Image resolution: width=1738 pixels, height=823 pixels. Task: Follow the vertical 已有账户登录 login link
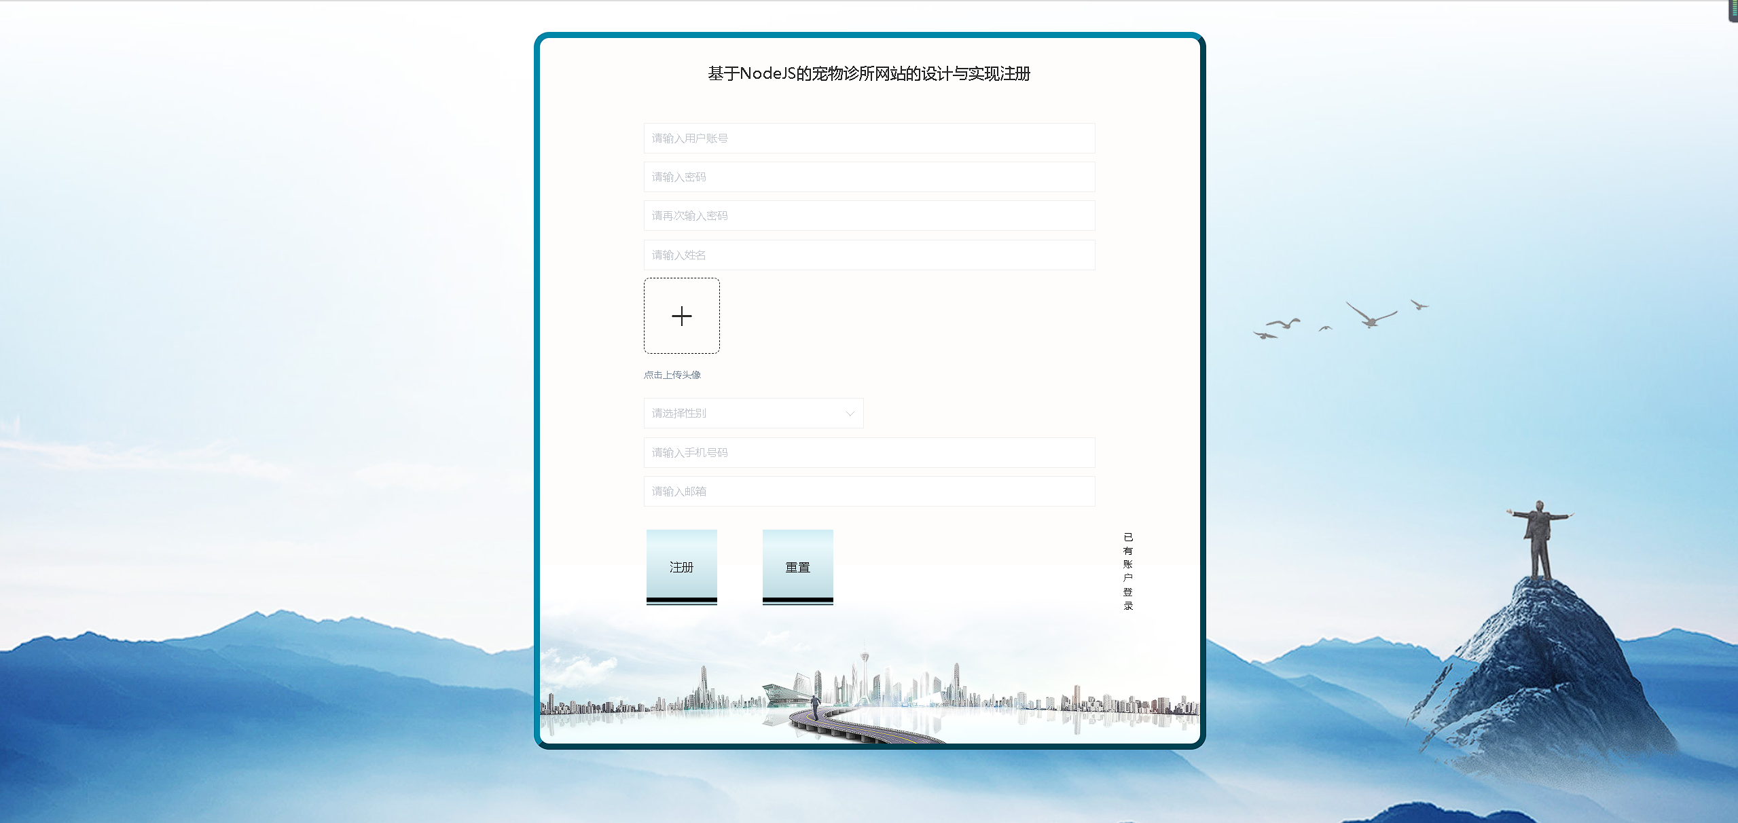[1128, 571]
